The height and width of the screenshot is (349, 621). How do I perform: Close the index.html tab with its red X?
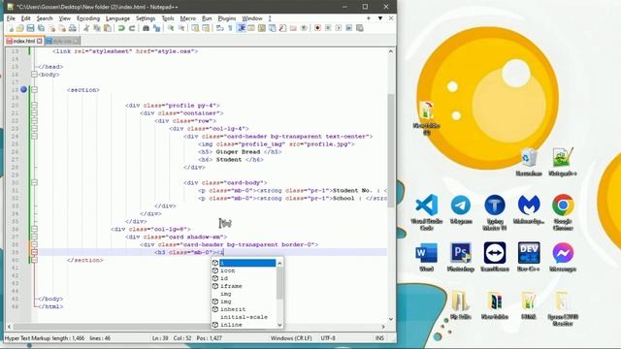coord(39,41)
